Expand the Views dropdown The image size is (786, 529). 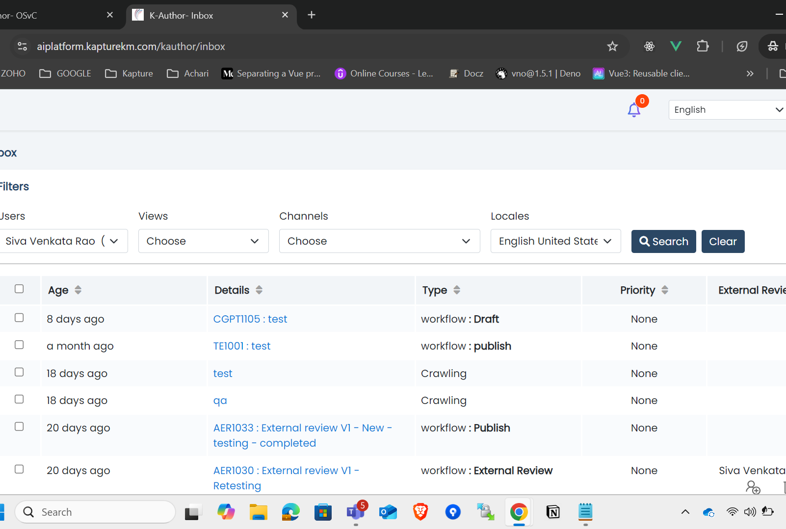[x=203, y=241]
